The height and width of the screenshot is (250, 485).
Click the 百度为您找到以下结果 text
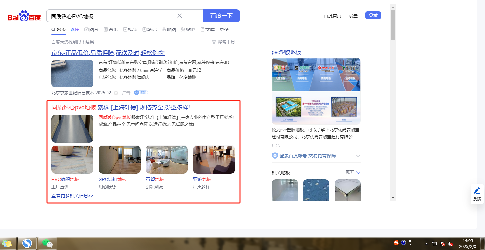coord(73,42)
